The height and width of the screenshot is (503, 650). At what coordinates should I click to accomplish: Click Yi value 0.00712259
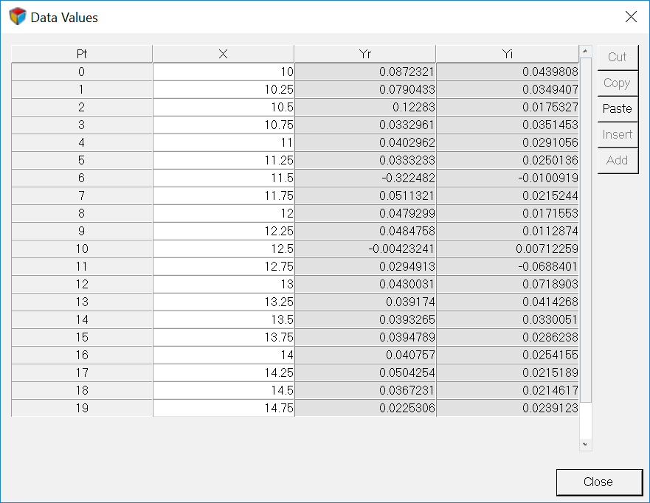(x=508, y=249)
